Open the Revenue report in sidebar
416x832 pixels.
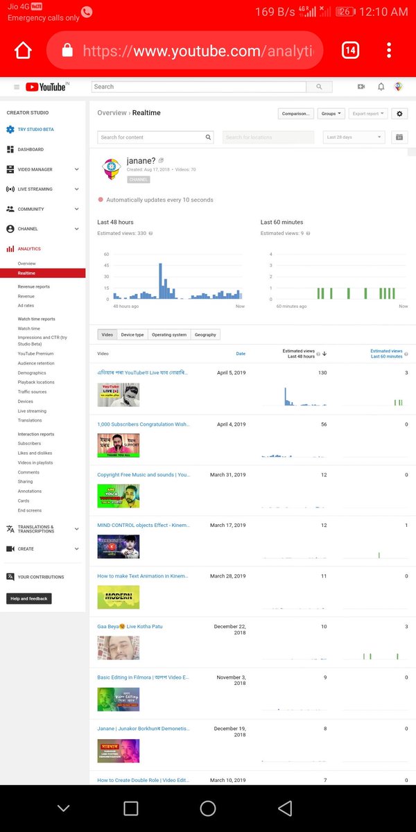pyautogui.click(x=26, y=296)
